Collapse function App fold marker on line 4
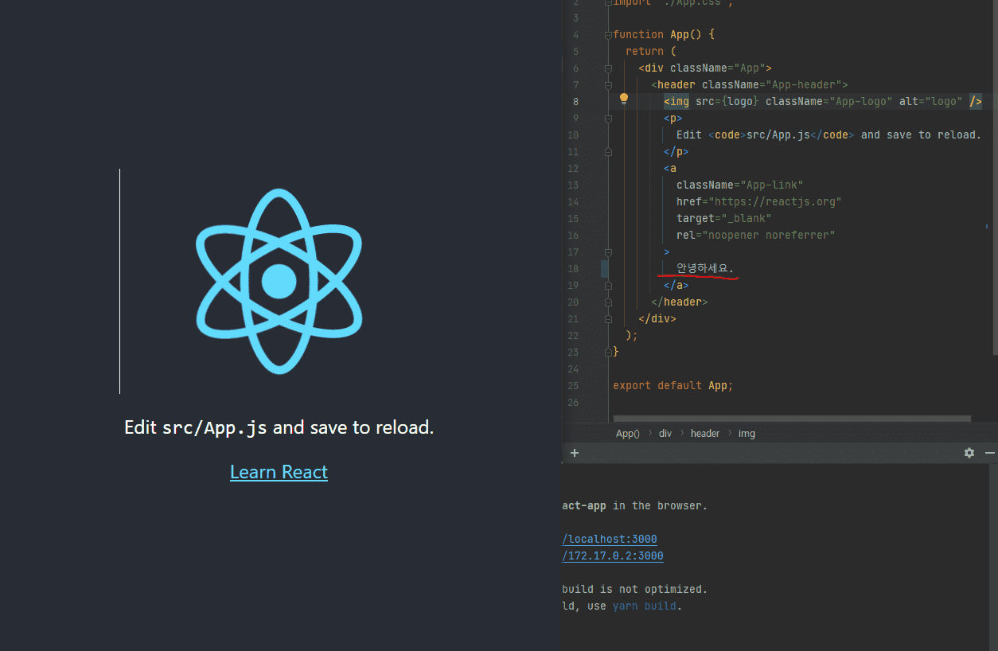The image size is (998, 651). pos(608,35)
